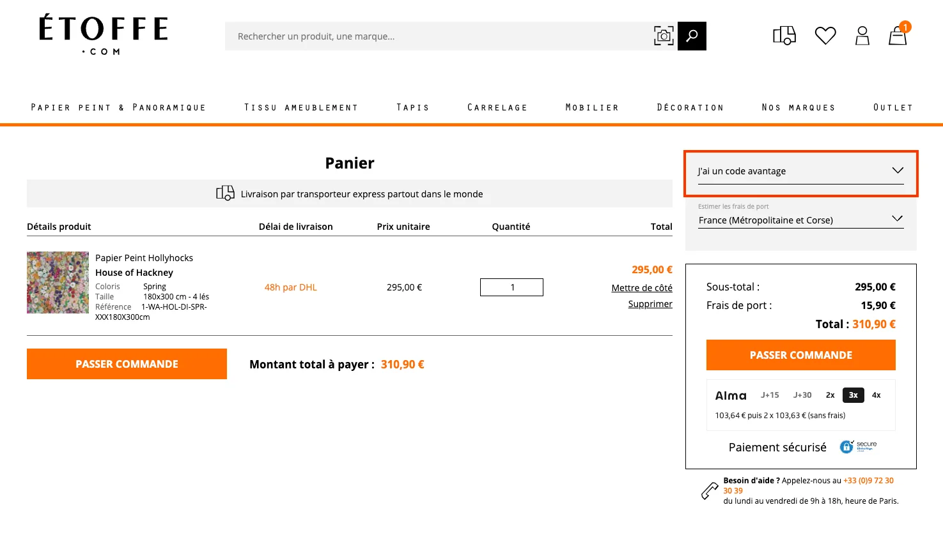Click the Hollyhocks wallpaper thumbnail
Screen dimensions: 943x535
point(58,282)
